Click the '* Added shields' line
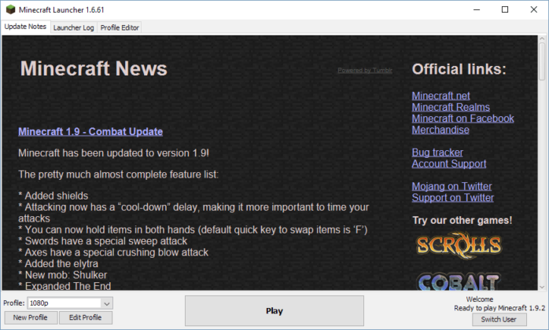The height and width of the screenshot is (330, 549). pos(53,196)
